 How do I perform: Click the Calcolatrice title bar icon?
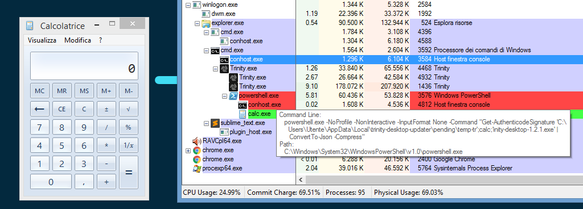pyautogui.click(x=30, y=26)
